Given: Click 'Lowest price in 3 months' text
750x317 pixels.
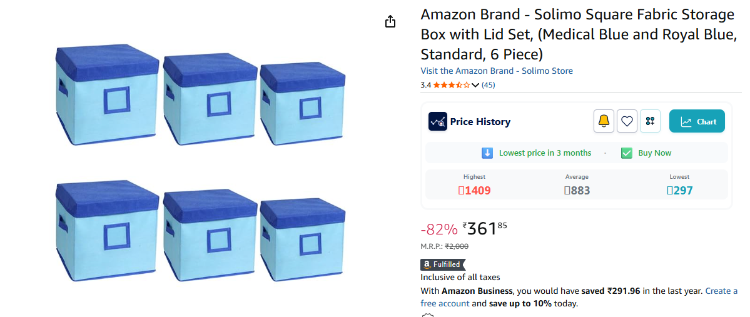Looking at the screenshot, I should tap(545, 153).
